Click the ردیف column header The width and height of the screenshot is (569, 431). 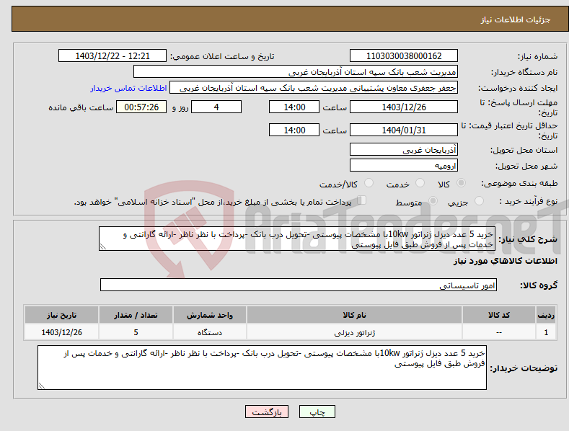(546, 315)
